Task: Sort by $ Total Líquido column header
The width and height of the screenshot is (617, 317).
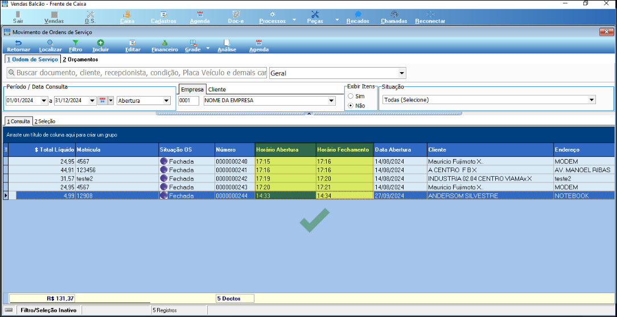Action: click(x=42, y=149)
